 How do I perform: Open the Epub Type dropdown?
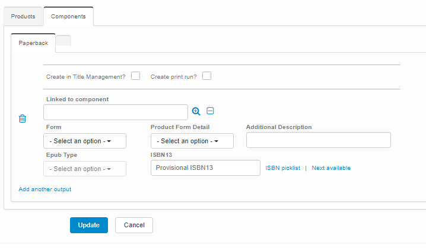pos(85,169)
